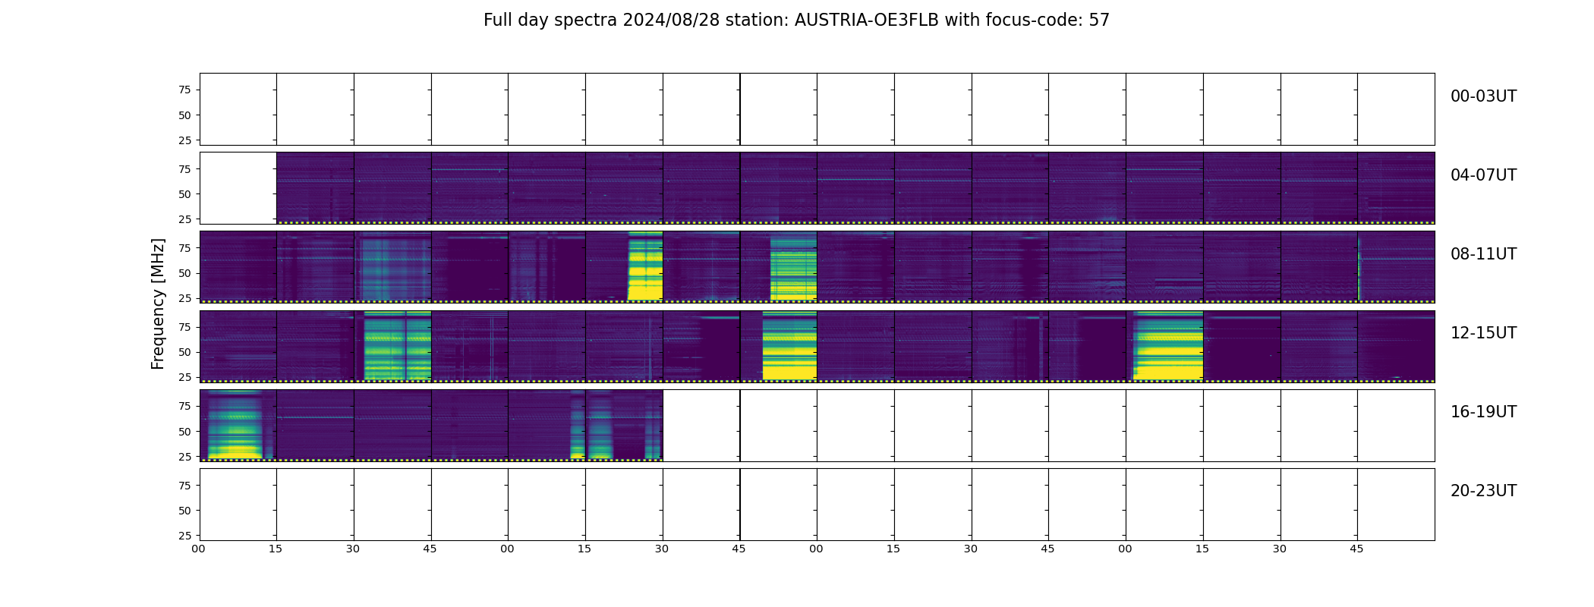Click the burst in the first panel of the 16-19UT row
Viewport: 1594px width, 607px height.
coord(235,425)
